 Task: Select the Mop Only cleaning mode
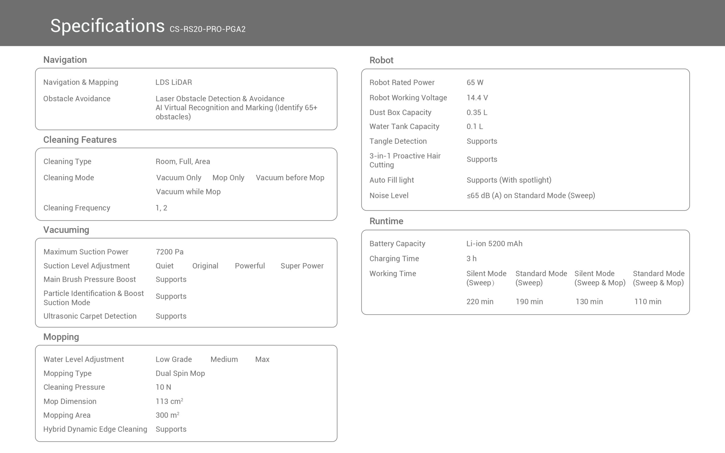[x=228, y=178]
